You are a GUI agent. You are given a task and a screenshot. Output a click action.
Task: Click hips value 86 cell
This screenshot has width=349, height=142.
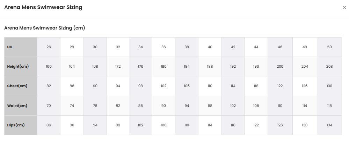pos(49,125)
